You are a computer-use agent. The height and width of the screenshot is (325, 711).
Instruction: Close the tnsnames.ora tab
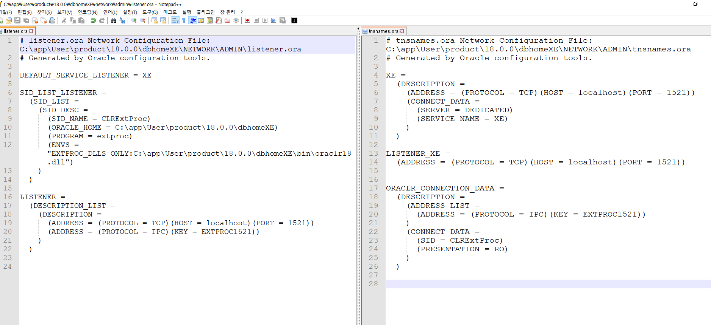[402, 31]
